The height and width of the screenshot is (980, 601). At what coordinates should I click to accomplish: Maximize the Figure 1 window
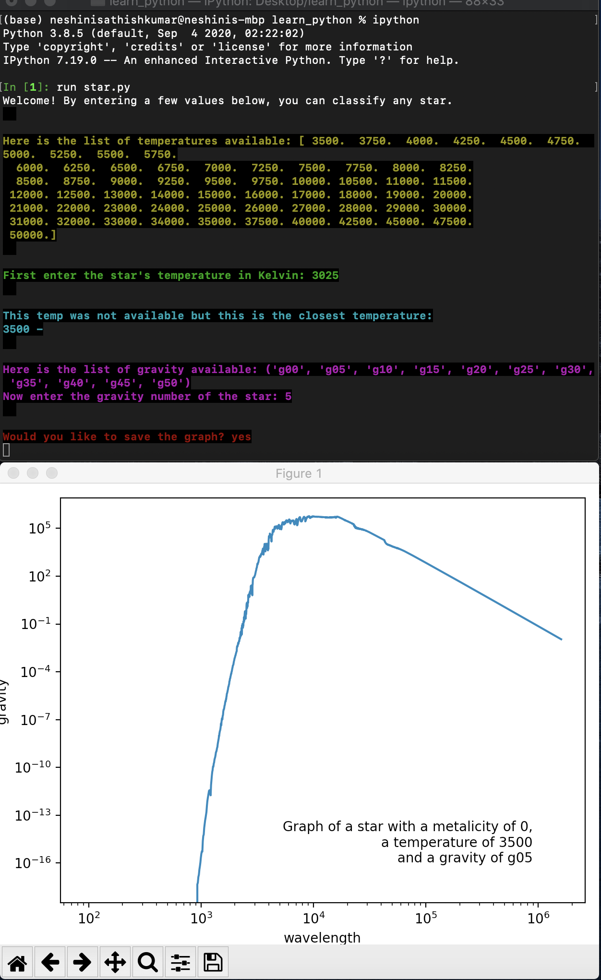click(x=52, y=473)
